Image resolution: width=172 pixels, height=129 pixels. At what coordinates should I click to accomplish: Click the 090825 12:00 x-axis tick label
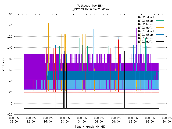31,120
